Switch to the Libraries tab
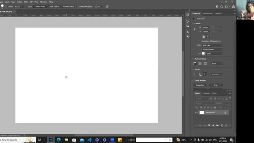Viewport: 254px width, 143px height. coord(218,14)
